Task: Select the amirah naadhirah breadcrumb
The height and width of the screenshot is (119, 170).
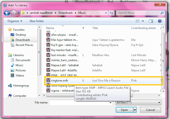Action: (x=41, y=13)
